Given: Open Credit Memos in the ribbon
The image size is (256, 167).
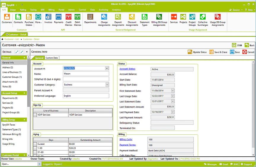Looking at the screenshot, I should pos(68,20).
